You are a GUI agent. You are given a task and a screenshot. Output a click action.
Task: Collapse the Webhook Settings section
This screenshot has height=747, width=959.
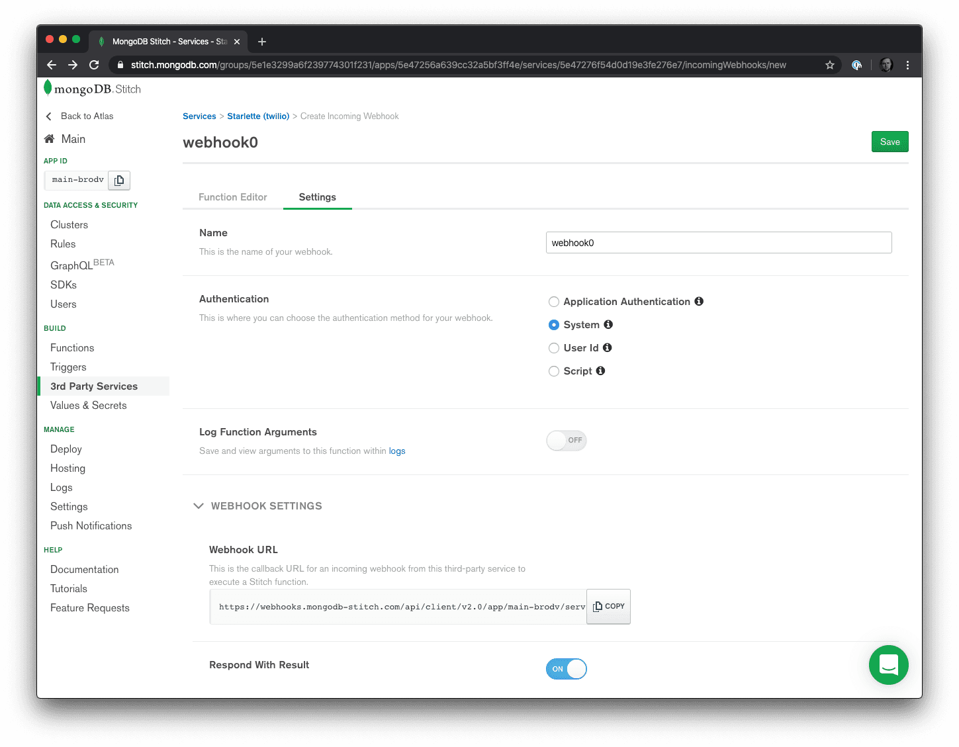pos(199,506)
